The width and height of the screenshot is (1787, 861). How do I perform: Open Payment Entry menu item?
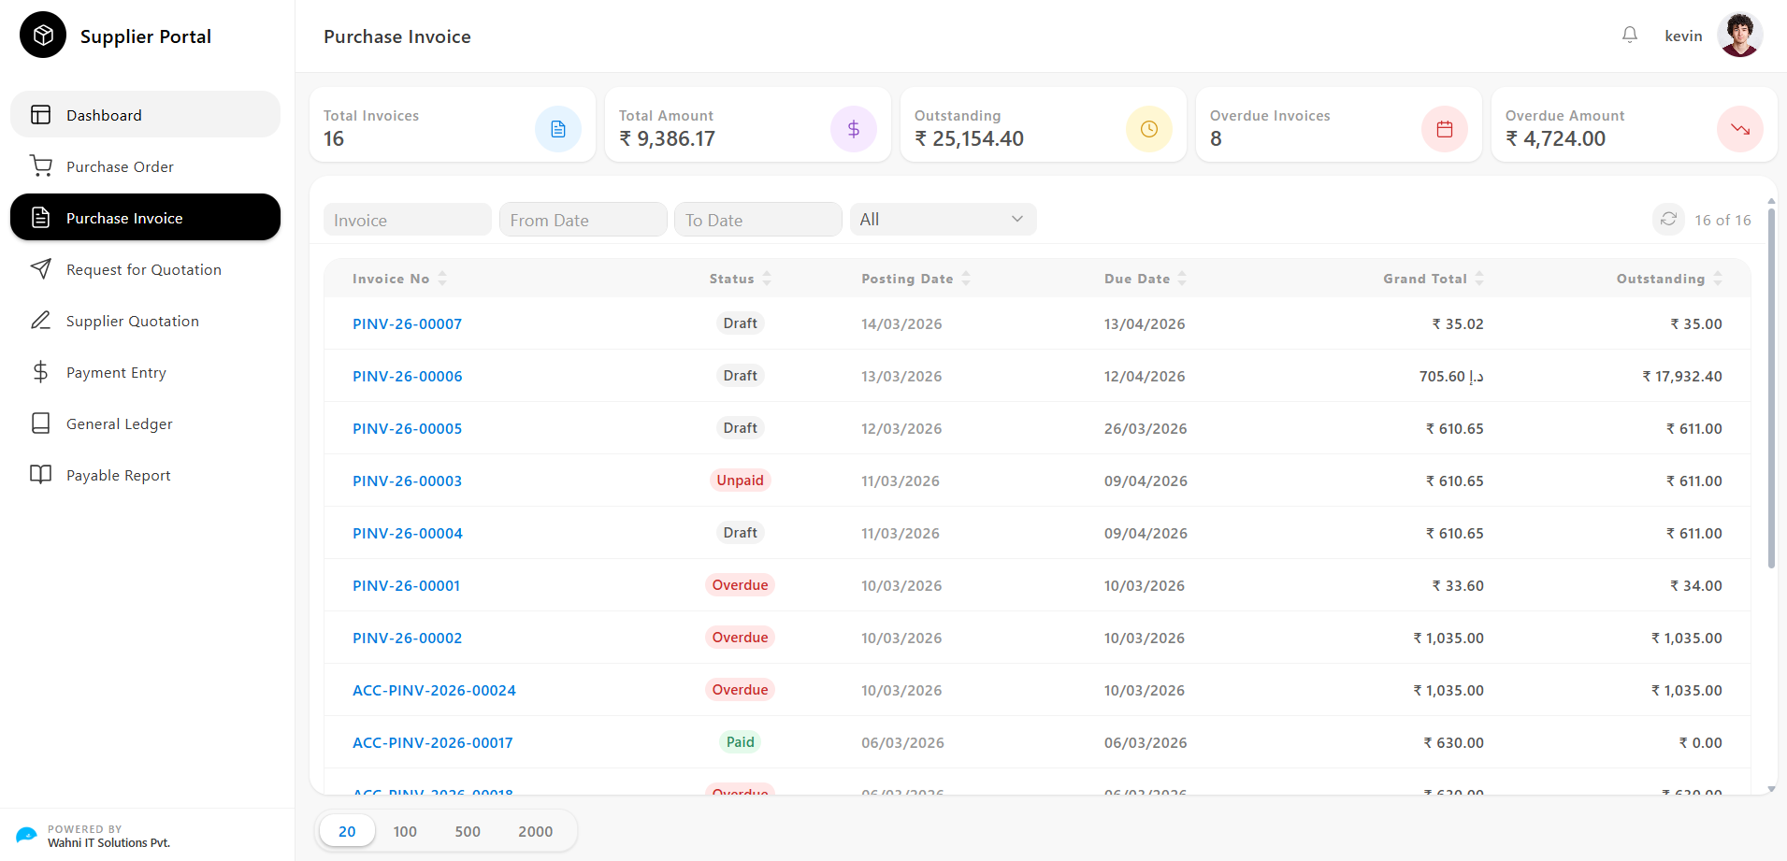(145, 372)
